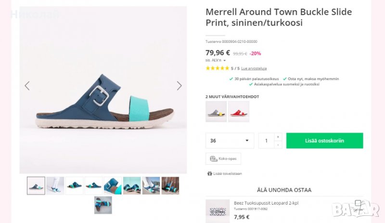Image resolution: width=385 pixels, height=223 pixels.
Task: Select the buckle close-up thumbnail
Action: coord(113,185)
